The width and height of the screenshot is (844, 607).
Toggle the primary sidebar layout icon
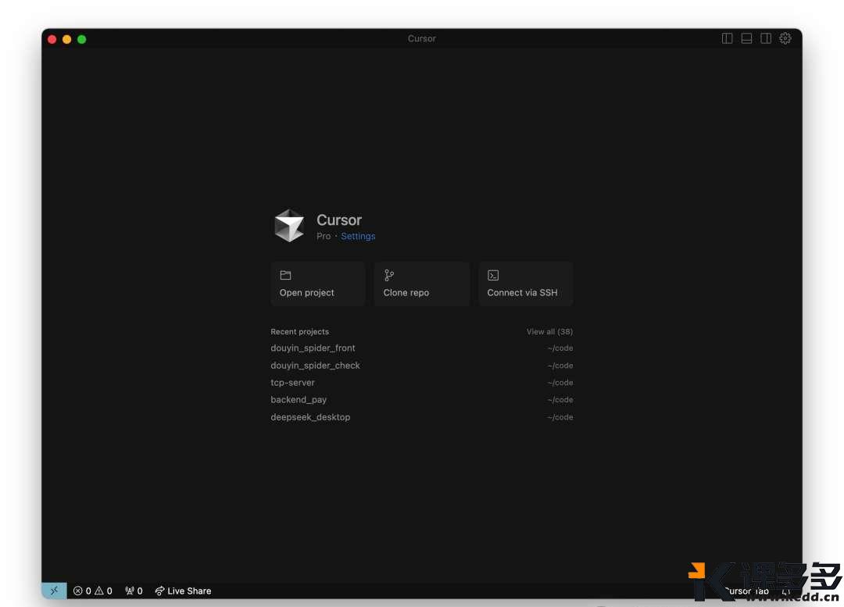coord(727,38)
